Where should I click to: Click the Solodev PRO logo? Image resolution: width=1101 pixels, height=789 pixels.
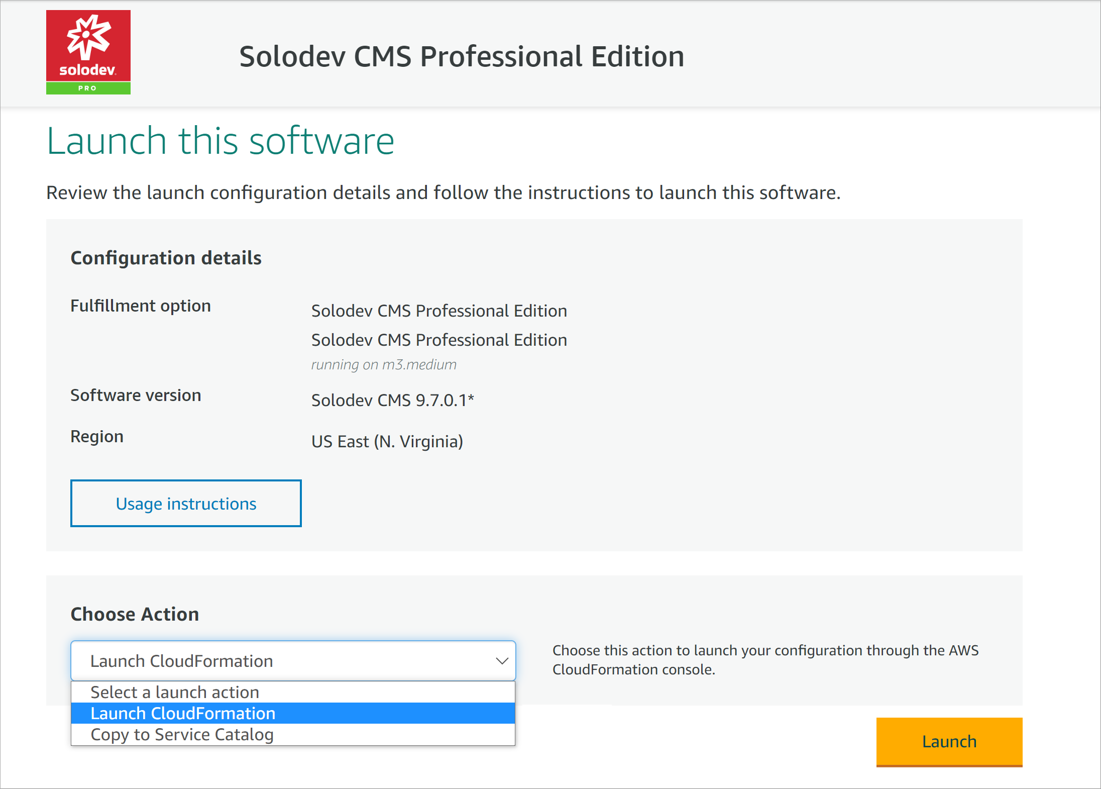tap(88, 52)
